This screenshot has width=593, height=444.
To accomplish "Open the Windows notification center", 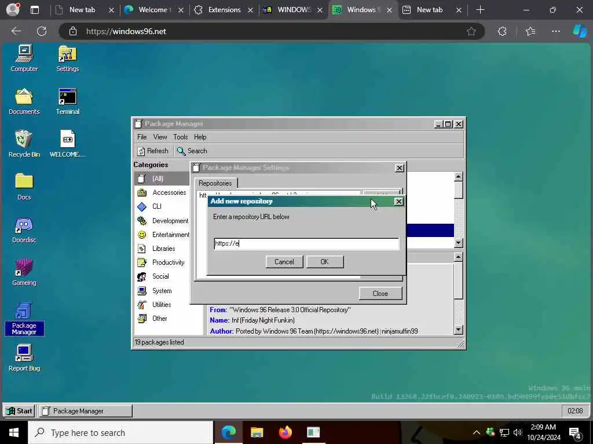I will pyautogui.click(x=575, y=433).
